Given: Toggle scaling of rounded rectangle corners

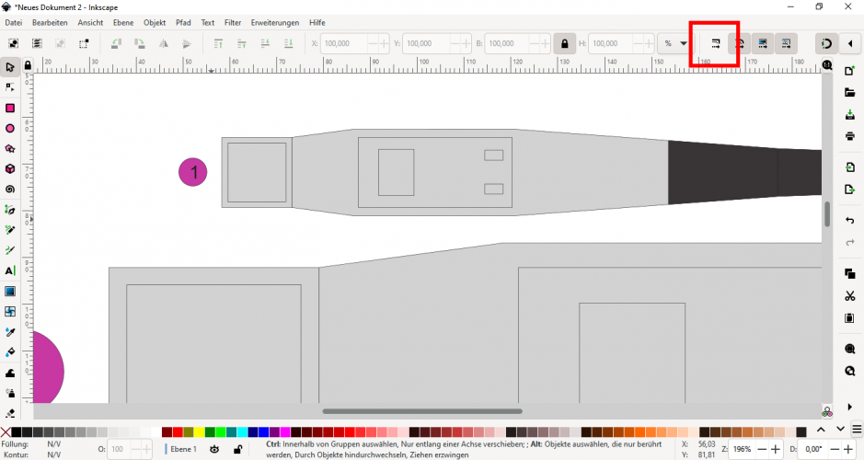Looking at the screenshot, I should tap(740, 43).
